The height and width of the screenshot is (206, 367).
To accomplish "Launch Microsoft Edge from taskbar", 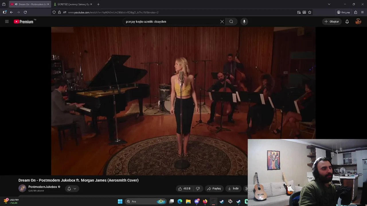I will (180, 201).
